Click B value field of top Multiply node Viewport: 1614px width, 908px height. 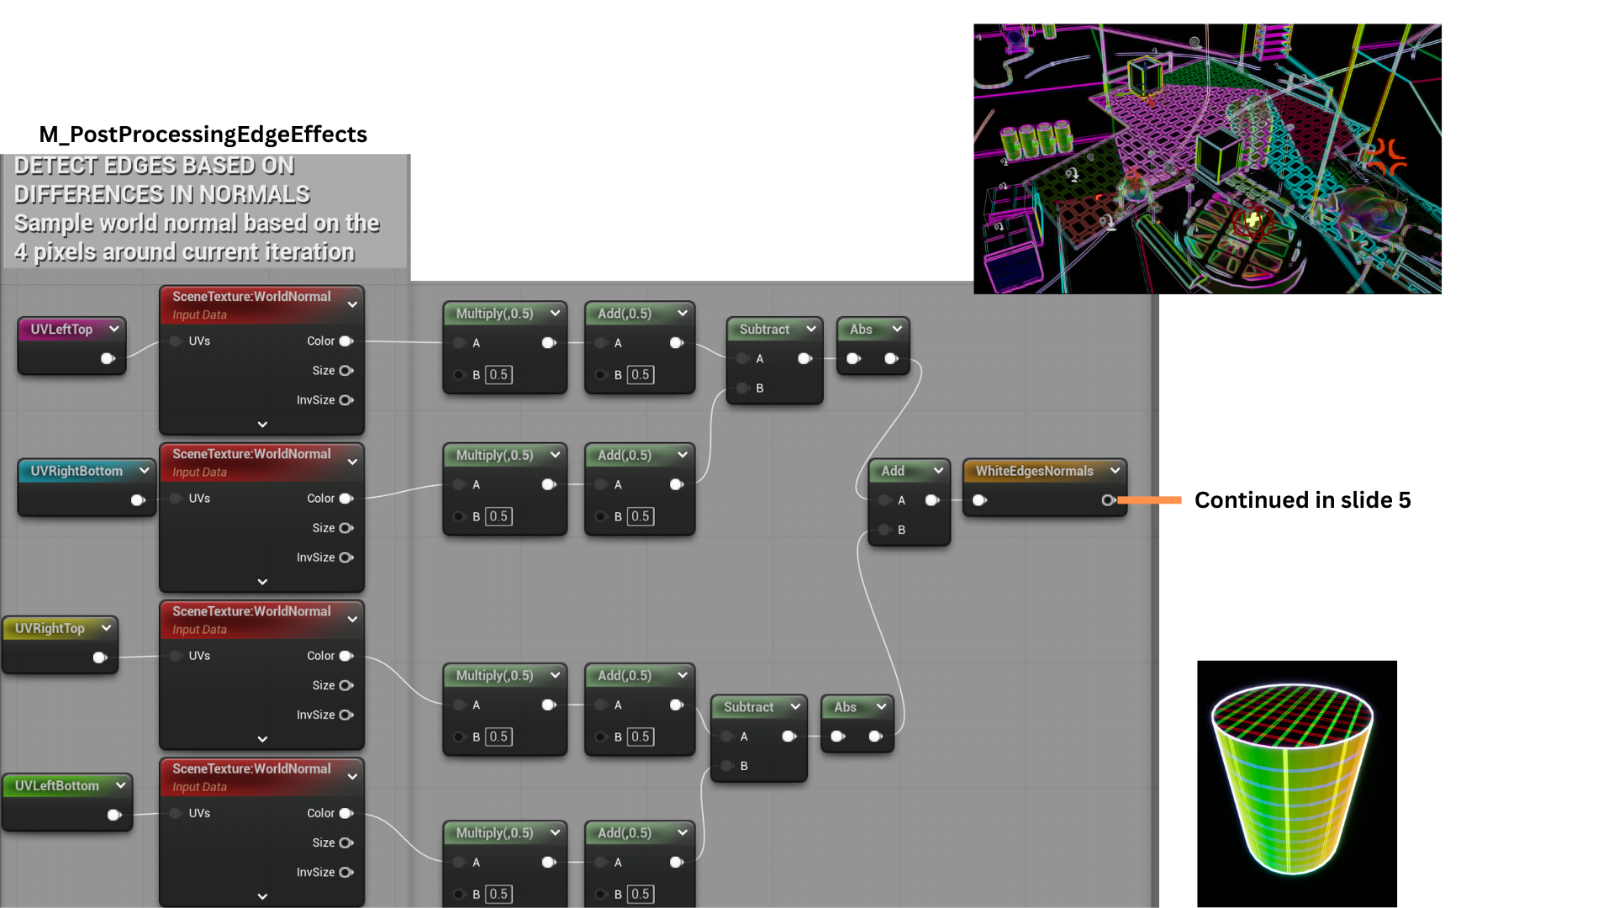pos(498,375)
